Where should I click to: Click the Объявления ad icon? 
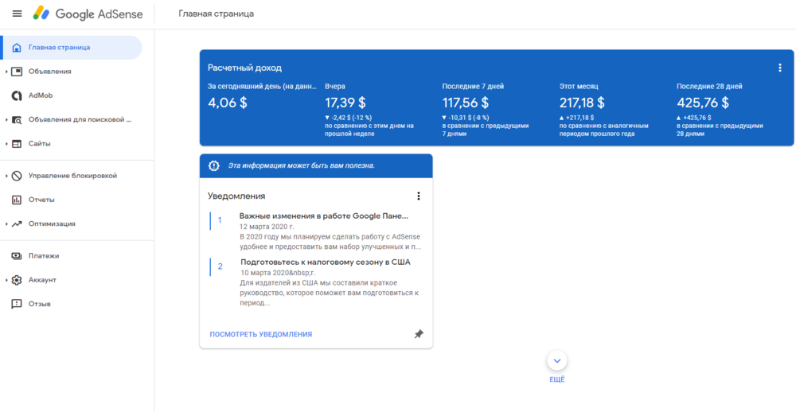(x=17, y=72)
